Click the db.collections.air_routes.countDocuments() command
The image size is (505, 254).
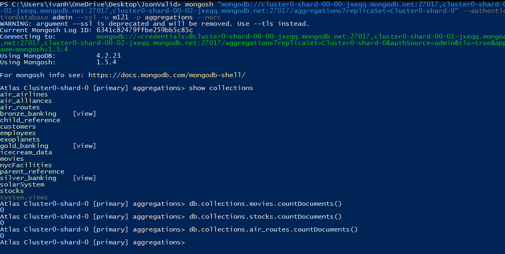pos(273,229)
